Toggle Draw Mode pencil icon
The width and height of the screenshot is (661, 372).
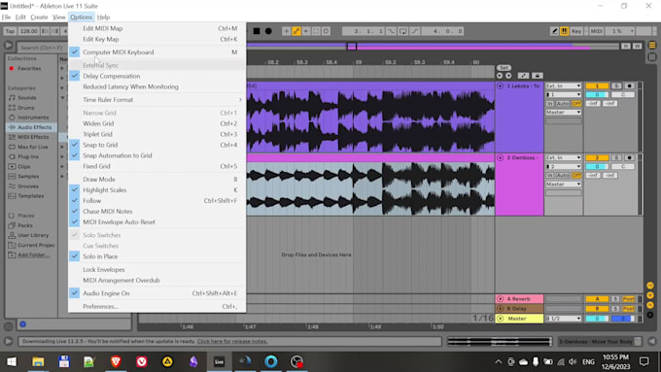[554, 31]
